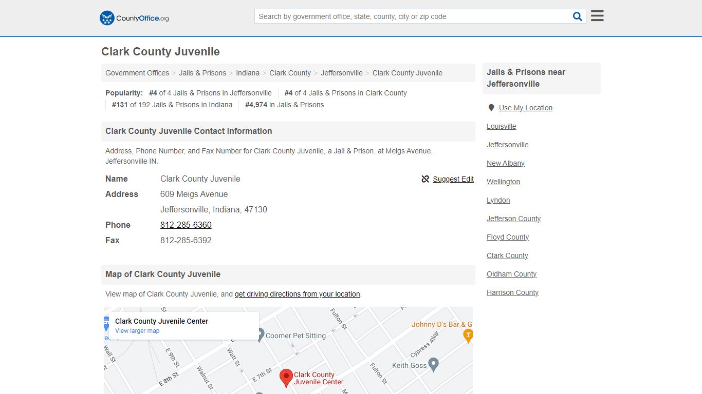The height and width of the screenshot is (394, 702).
Task: Click View larger map link
Action: (x=137, y=331)
